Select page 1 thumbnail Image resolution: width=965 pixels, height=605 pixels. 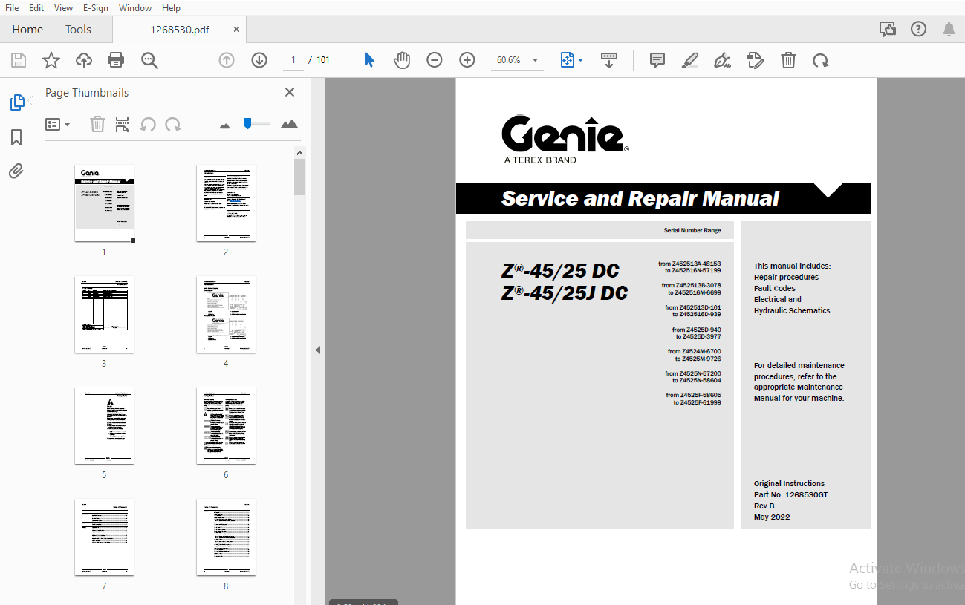click(104, 203)
